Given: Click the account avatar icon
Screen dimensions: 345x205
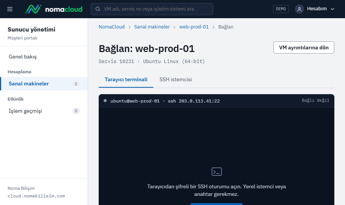Looking at the screenshot, I should pos(299,9).
